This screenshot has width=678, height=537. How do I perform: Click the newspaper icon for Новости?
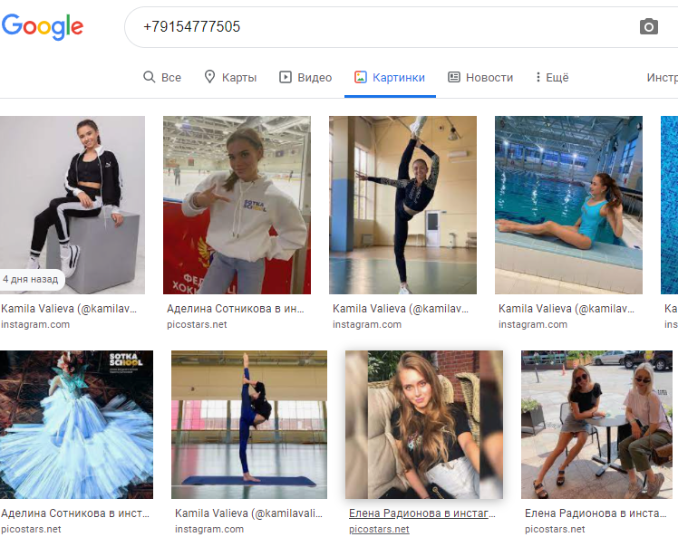pyautogui.click(x=454, y=78)
